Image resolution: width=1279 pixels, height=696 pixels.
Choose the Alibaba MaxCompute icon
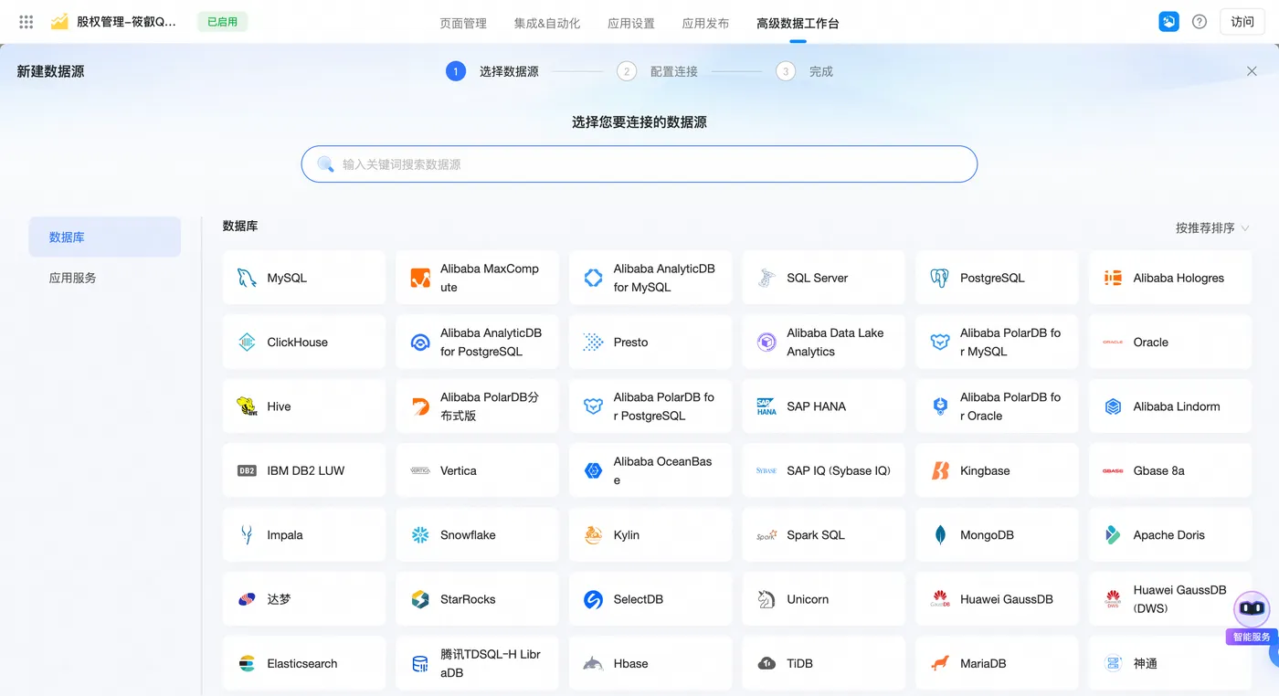point(420,278)
